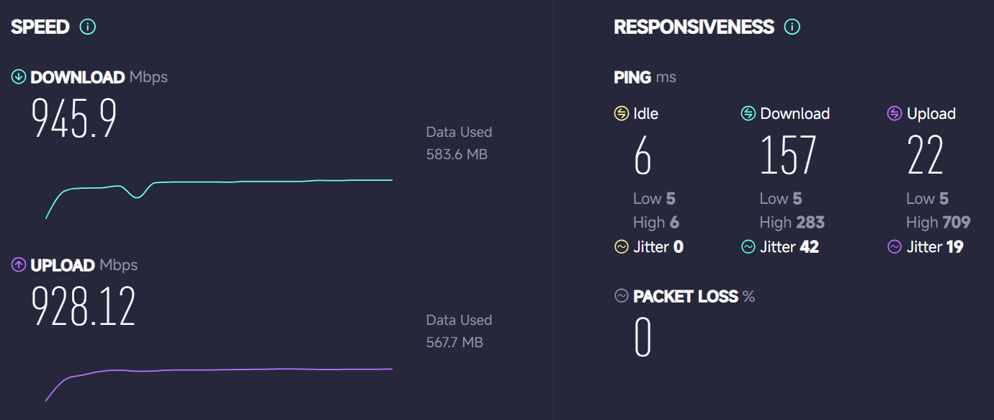Click the purple Upload ping icon
The height and width of the screenshot is (420, 994).
(895, 114)
